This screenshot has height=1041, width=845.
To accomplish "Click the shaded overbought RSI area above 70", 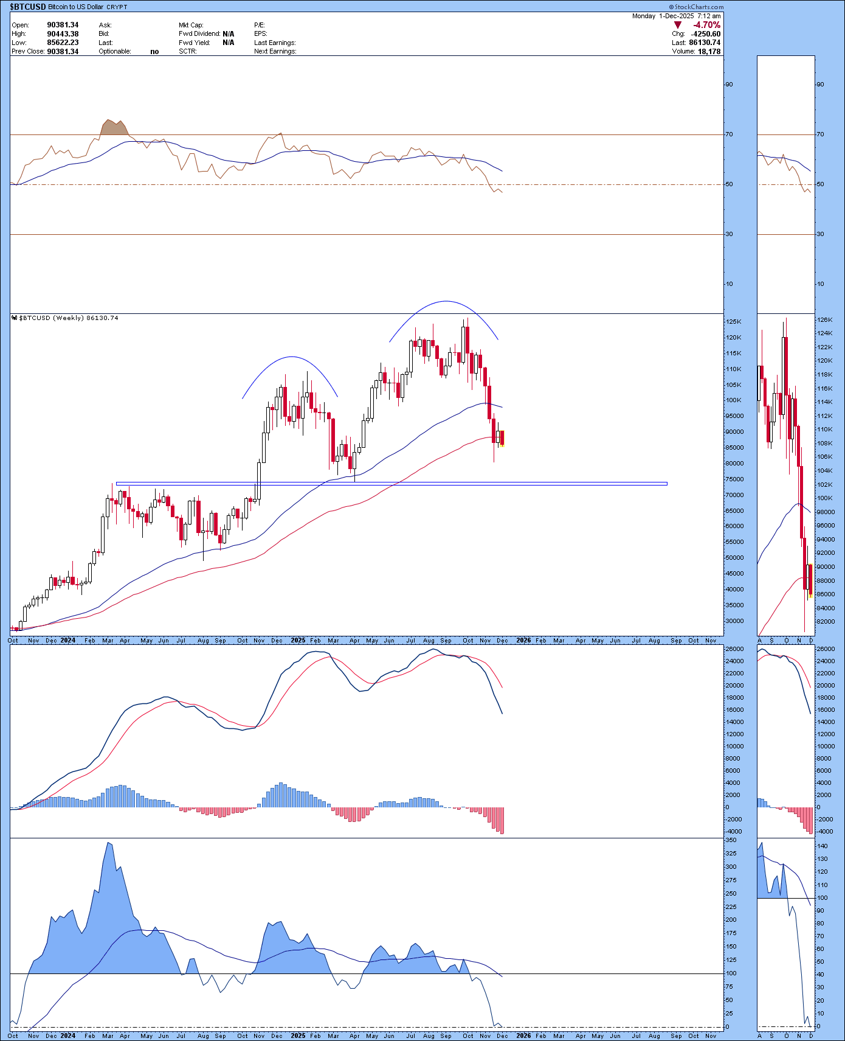I will click(x=114, y=127).
